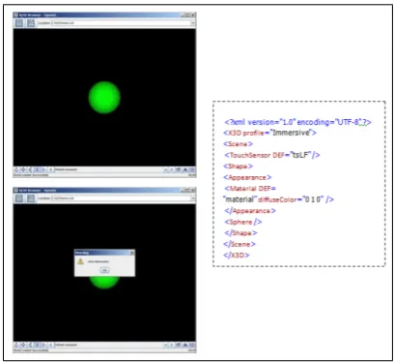
Task: Click Fit World icon in bottom window
Action: 185,345
